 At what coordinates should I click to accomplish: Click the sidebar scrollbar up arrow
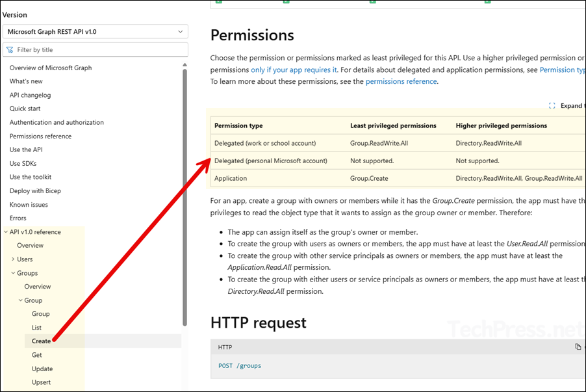coord(185,64)
